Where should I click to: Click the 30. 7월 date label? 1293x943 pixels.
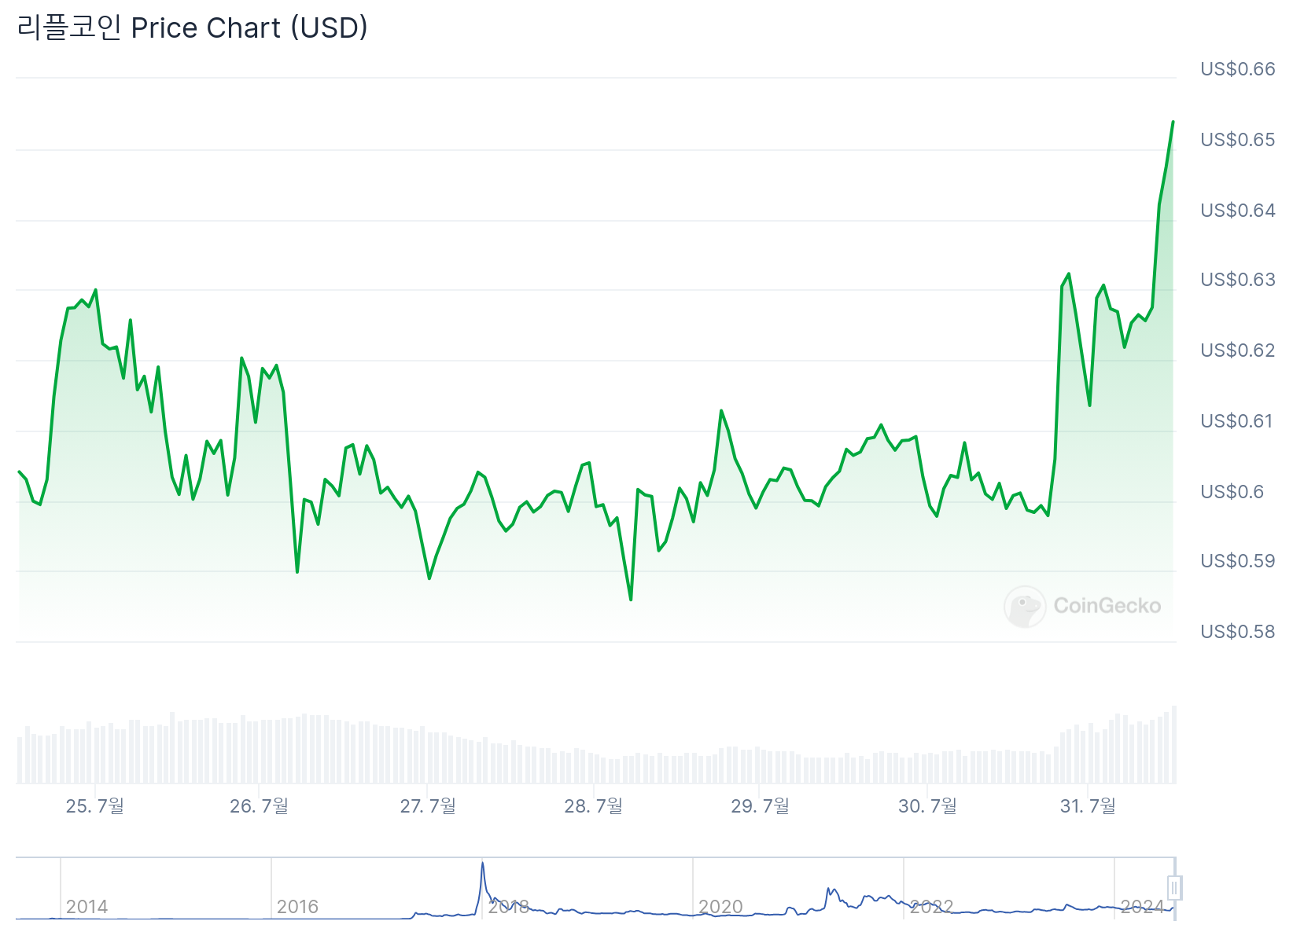(927, 806)
